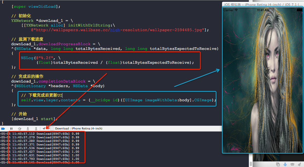
Task: Click the blue down-arrow icon at bottom right
Action: pyautogui.click(x=285, y=164)
